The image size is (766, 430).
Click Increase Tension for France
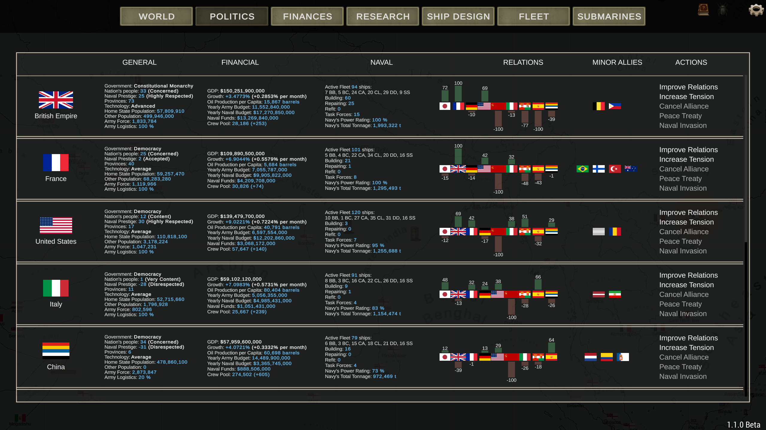[686, 159]
